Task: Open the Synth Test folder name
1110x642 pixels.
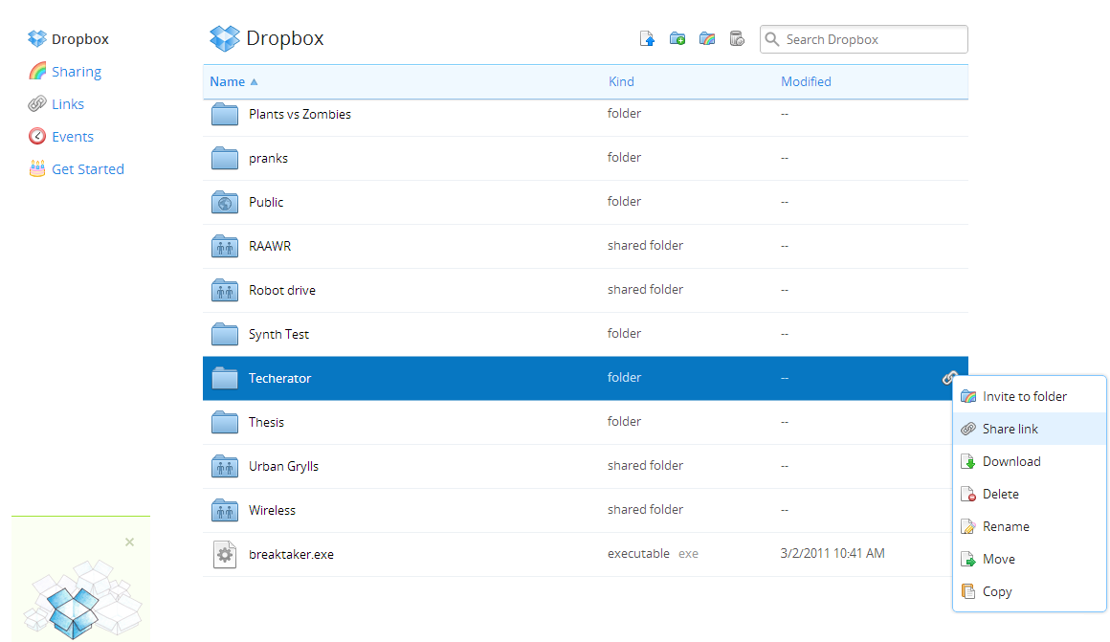Action: (278, 334)
